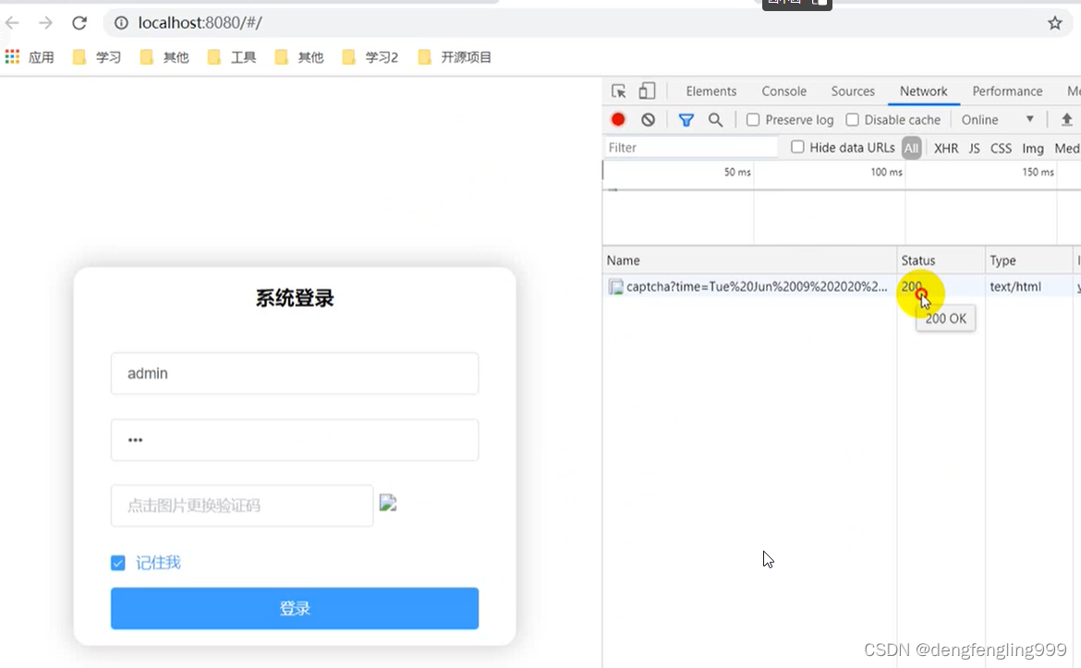
Task: Bookmark this page with the star icon
Action: (x=1055, y=23)
